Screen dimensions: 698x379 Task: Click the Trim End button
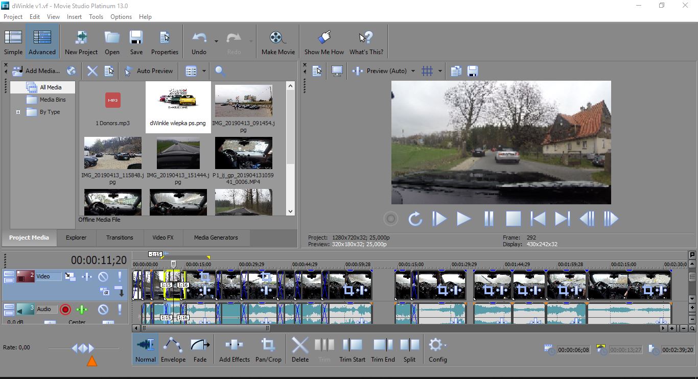pyautogui.click(x=383, y=349)
